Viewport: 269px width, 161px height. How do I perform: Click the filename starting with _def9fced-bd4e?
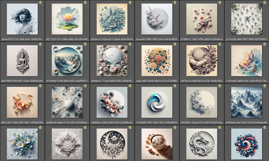67,123
